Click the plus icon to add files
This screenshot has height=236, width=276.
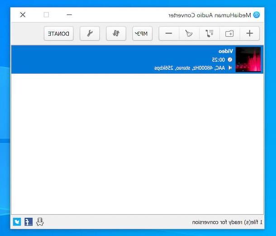coord(249,34)
